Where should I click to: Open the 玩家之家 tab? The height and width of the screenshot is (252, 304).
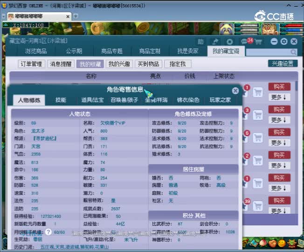pyautogui.click(x=220, y=100)
